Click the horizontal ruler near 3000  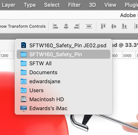[127, 55]
